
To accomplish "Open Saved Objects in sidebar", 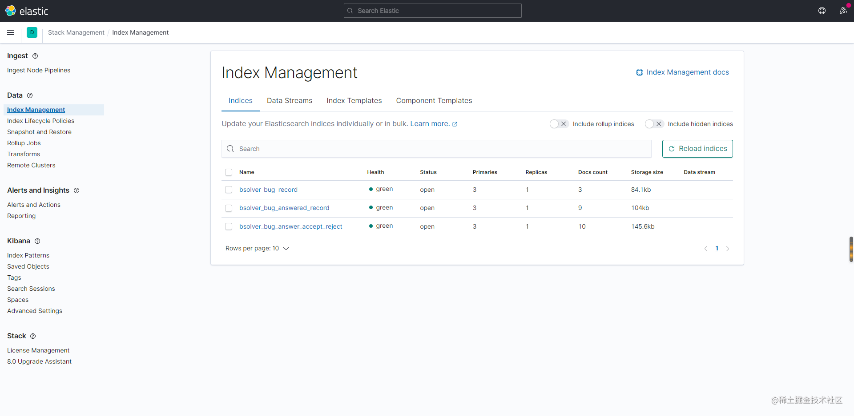I will tap(28, 266).
